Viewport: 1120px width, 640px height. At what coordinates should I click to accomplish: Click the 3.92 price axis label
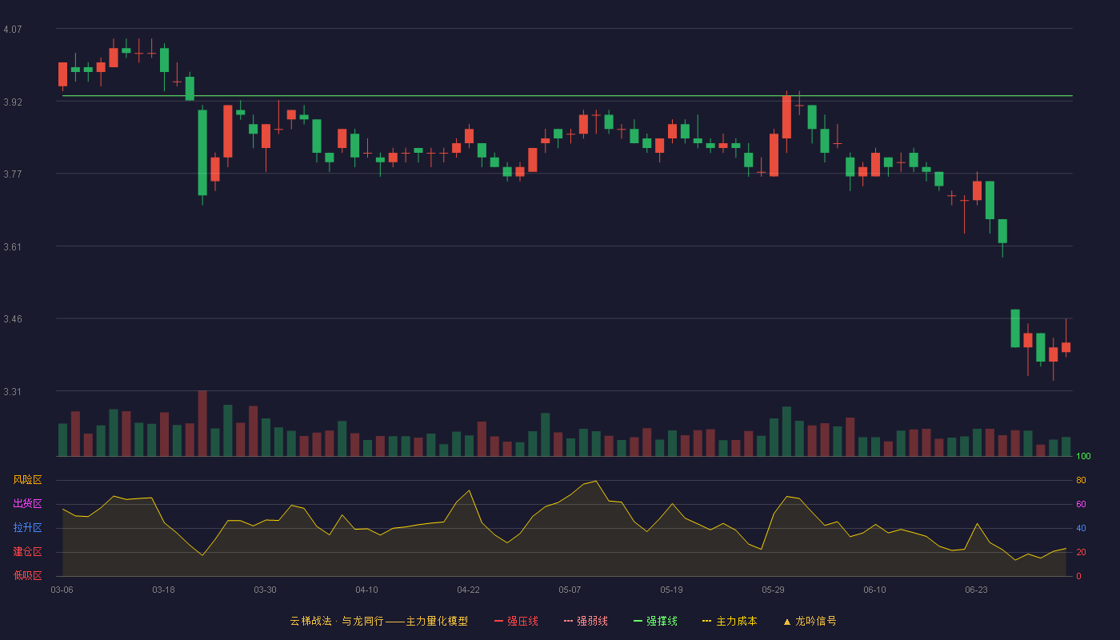click(x=13, y=102)
